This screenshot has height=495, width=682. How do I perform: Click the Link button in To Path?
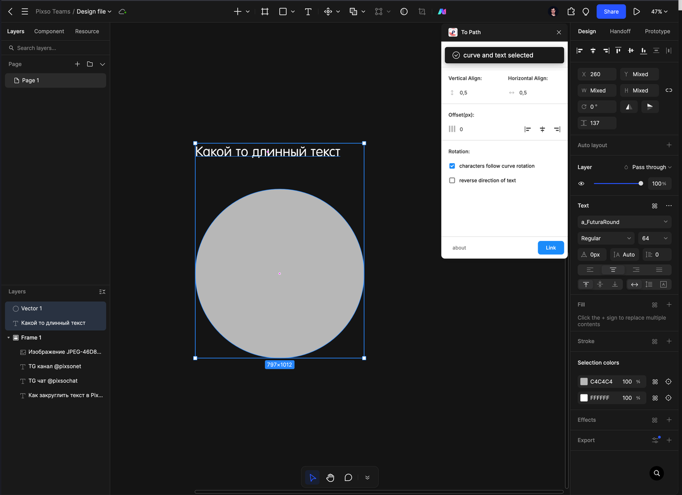pos(551,248)
